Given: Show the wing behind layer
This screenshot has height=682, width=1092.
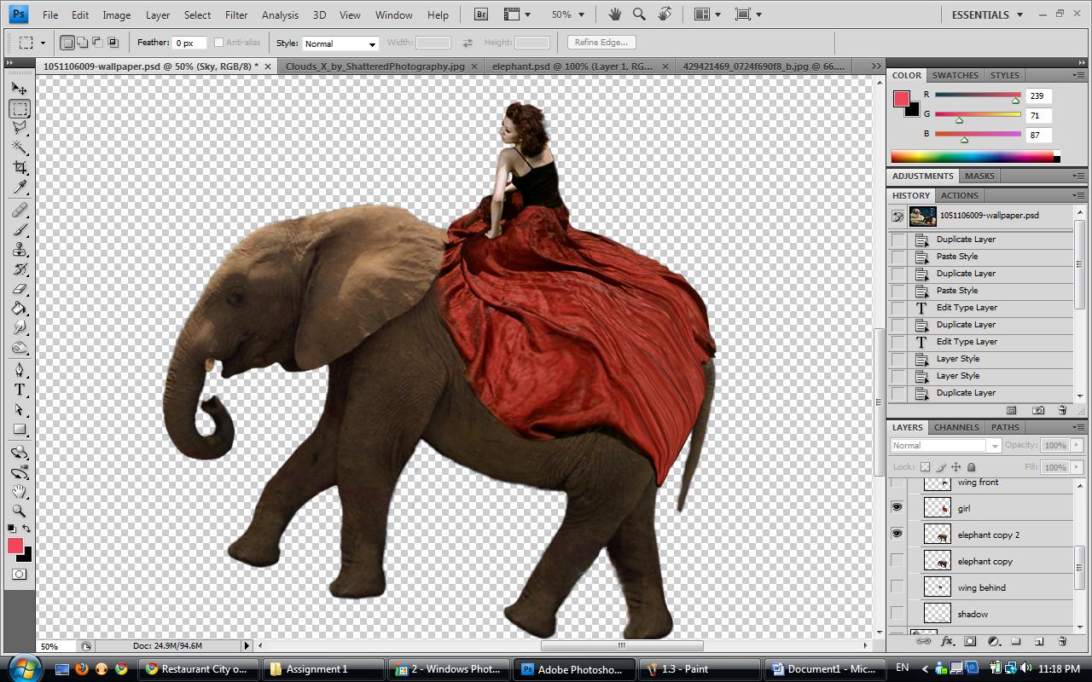Looking at the screenshot, I should click(x=897, y=587).
